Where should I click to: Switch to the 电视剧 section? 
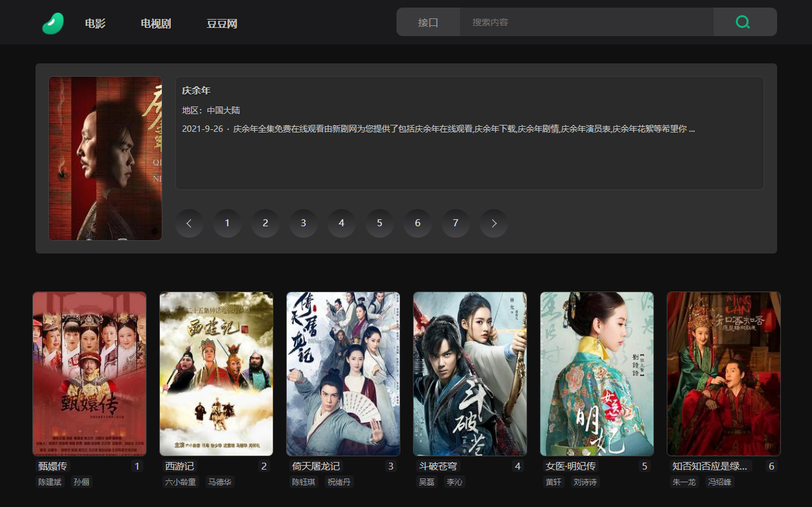[155, 24]
